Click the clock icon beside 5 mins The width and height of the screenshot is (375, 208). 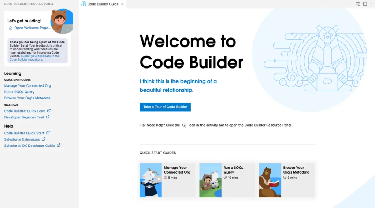point(166,178)
